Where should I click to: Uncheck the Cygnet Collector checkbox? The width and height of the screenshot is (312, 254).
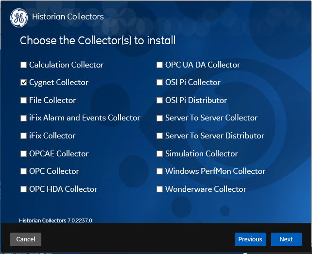click(x=23, y=83)
